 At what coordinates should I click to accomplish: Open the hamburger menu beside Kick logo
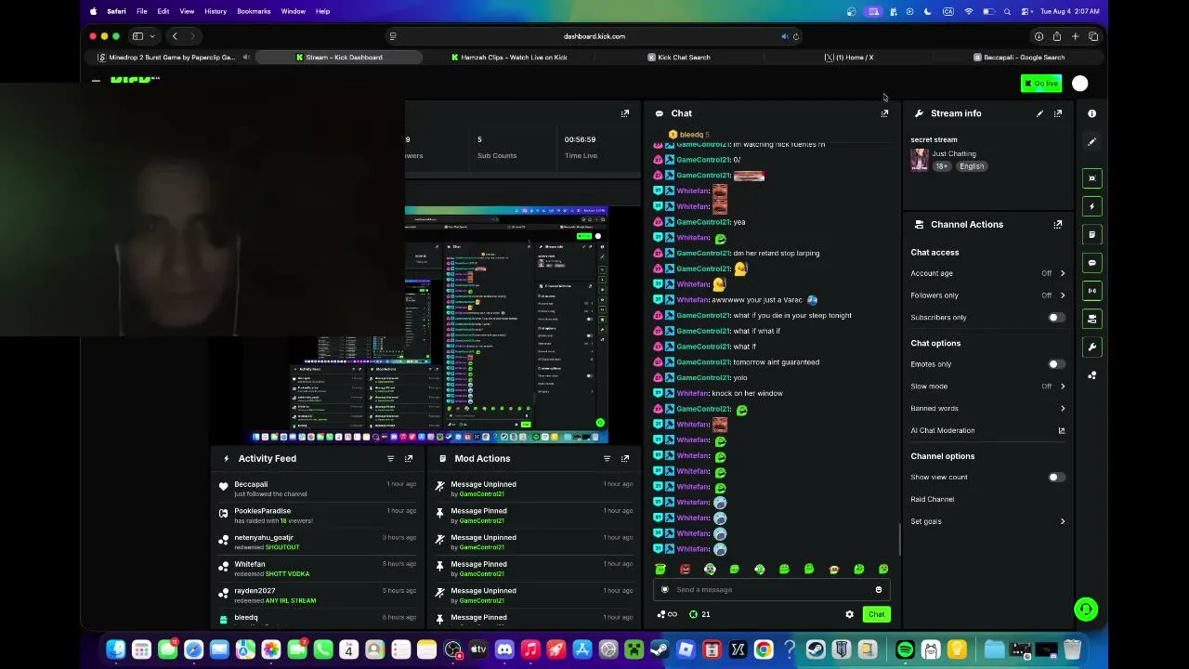tap(96, 82)
